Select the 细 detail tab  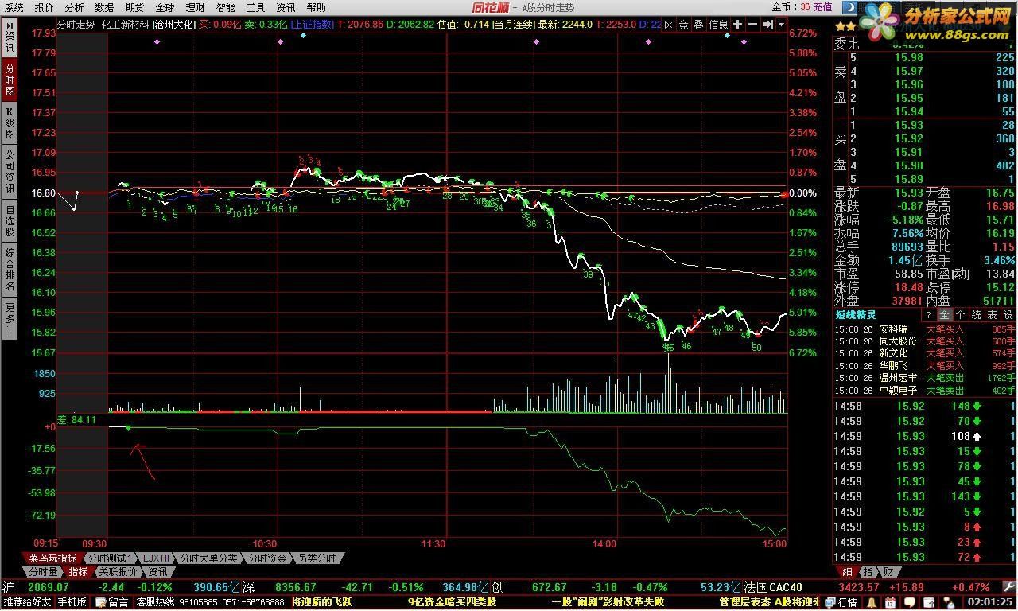tap(848, 572)
